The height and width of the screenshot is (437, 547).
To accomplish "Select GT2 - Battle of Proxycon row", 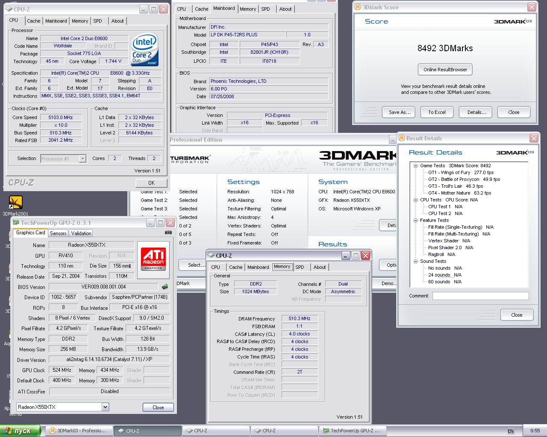I will 464,179.
